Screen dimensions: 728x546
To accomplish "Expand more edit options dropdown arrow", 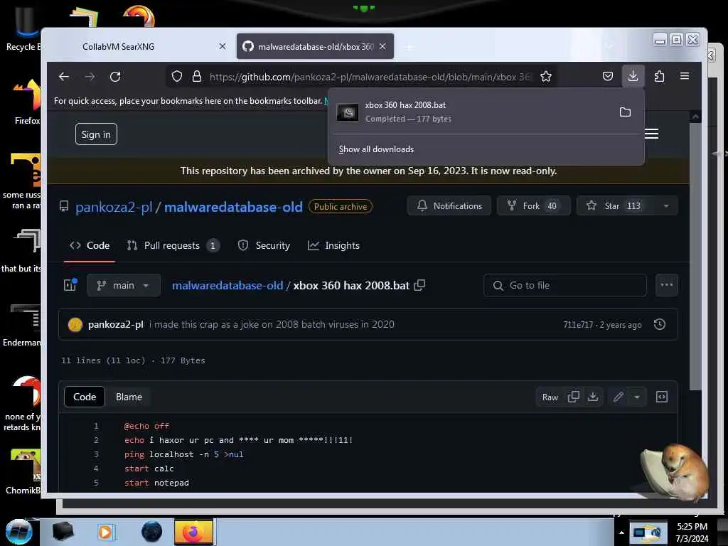I will [x=637, y=397].
